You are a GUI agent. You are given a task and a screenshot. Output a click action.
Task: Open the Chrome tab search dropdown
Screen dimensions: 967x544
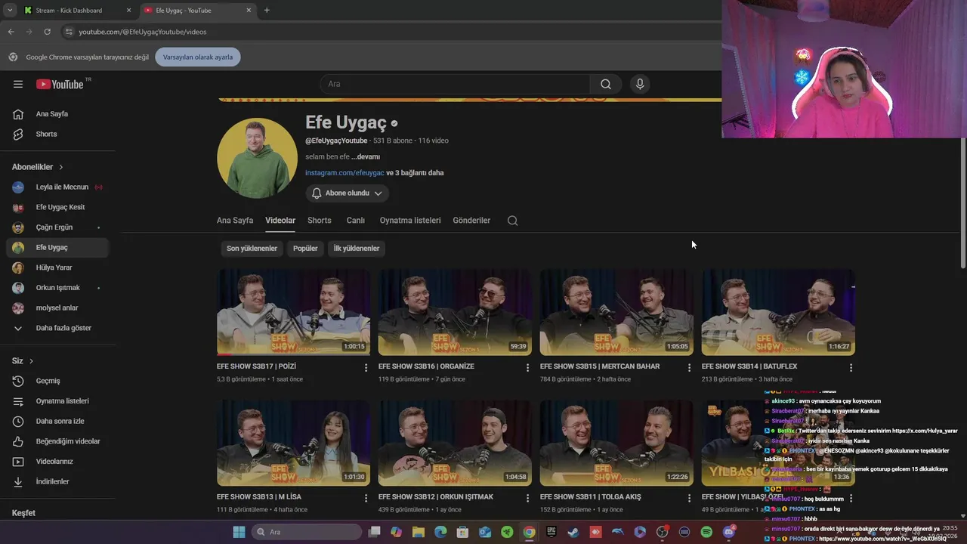(9, 10)
